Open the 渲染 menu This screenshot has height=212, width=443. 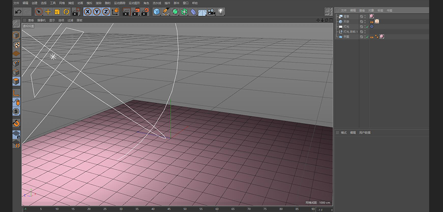click(x=98, y=3)
